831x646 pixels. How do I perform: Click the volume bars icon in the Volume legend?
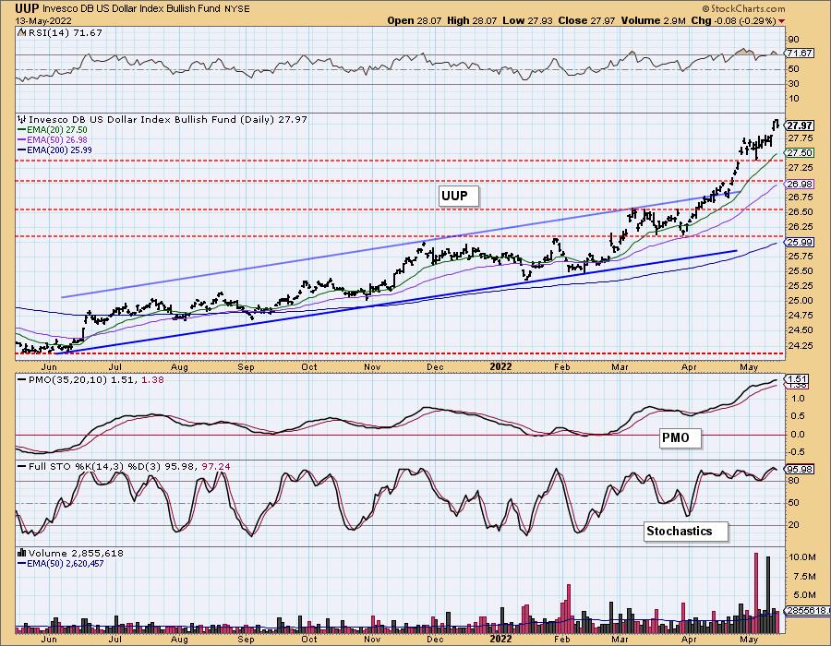[22, 553]
